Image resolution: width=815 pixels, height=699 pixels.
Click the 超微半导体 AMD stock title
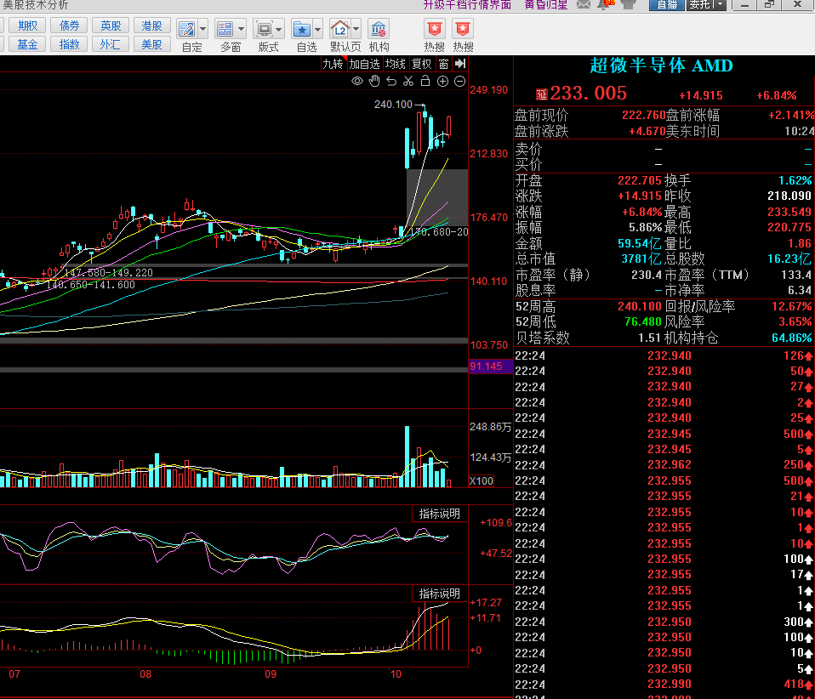pyautogui.click(x=661, y=65)
